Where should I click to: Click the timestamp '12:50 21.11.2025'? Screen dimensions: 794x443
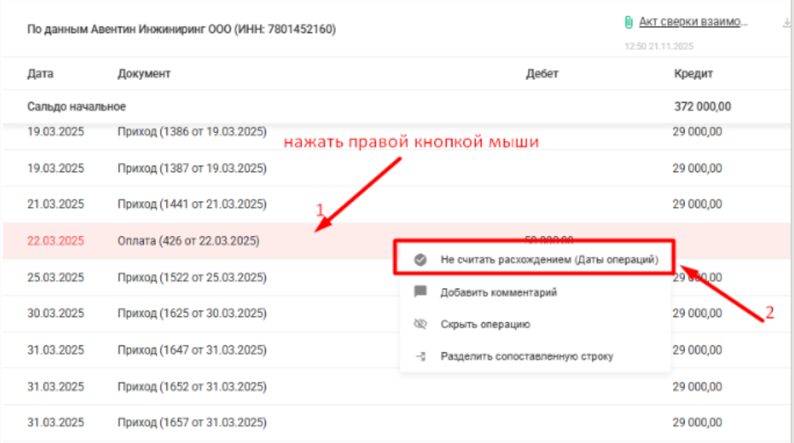click(659, 46)
